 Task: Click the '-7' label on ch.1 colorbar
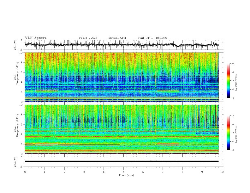pyautogui.click(x=233, y=98)
